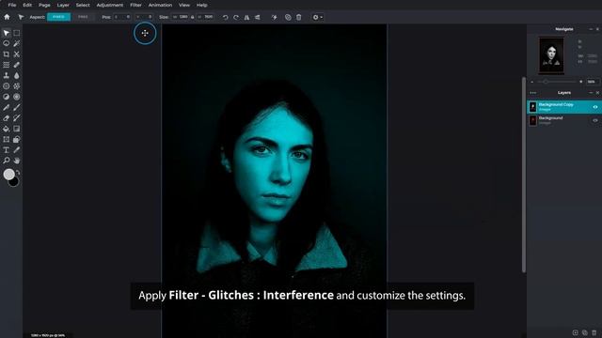Image resolution: width=602 pixels, height=338 pixels.
Task: Click the Y position input field
Action: click(x=144, y=17)
